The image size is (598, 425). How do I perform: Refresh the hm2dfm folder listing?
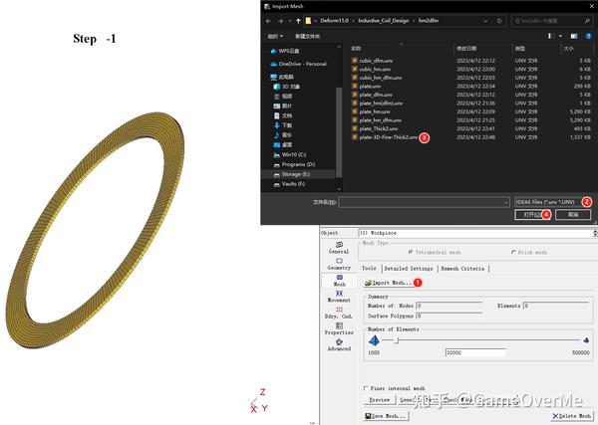pos(499,21)
